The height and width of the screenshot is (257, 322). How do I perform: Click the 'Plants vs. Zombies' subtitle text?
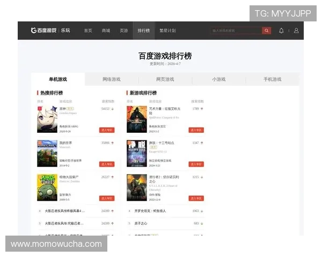[70, 182]
